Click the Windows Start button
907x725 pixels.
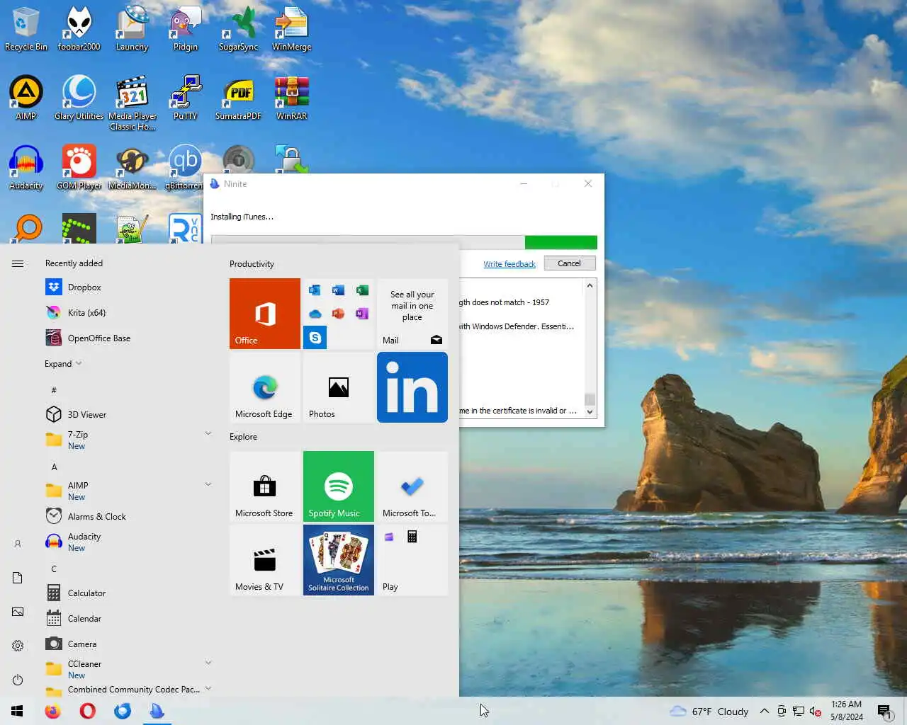click(x=17, y=711)
